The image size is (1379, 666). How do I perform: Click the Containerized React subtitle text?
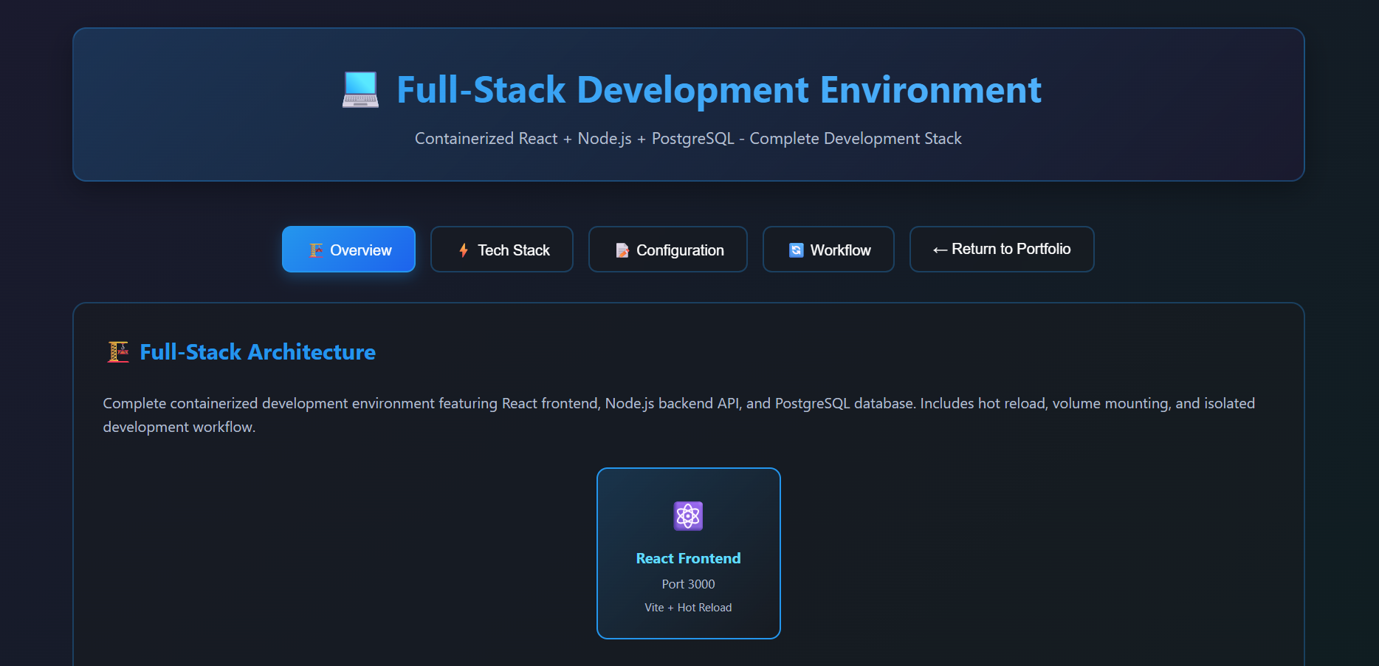(x=688, y=138)
